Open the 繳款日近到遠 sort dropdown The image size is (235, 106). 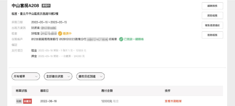(x=90, y=76)
